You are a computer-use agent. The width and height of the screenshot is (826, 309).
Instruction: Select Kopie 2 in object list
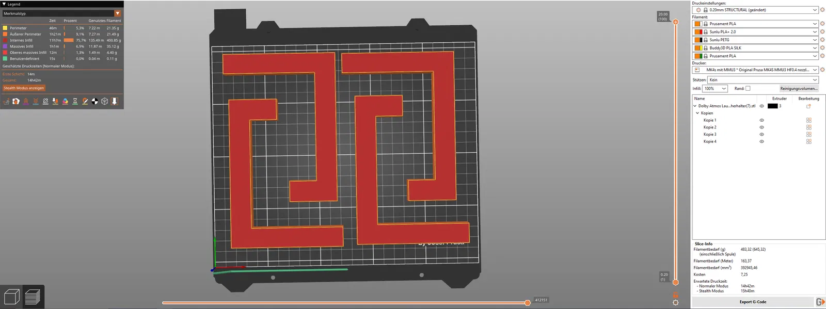point(710,127)
